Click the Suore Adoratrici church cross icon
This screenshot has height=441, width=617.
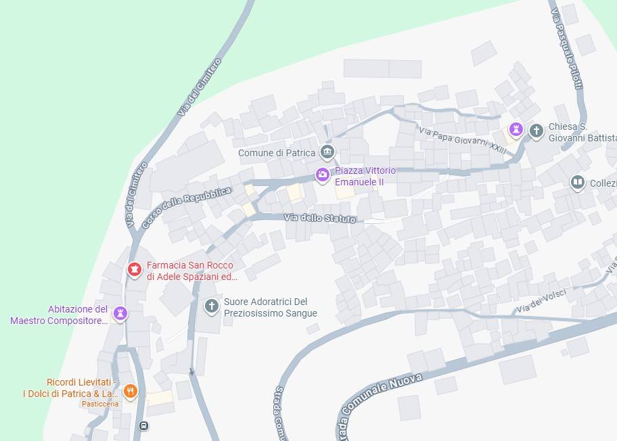211,306
